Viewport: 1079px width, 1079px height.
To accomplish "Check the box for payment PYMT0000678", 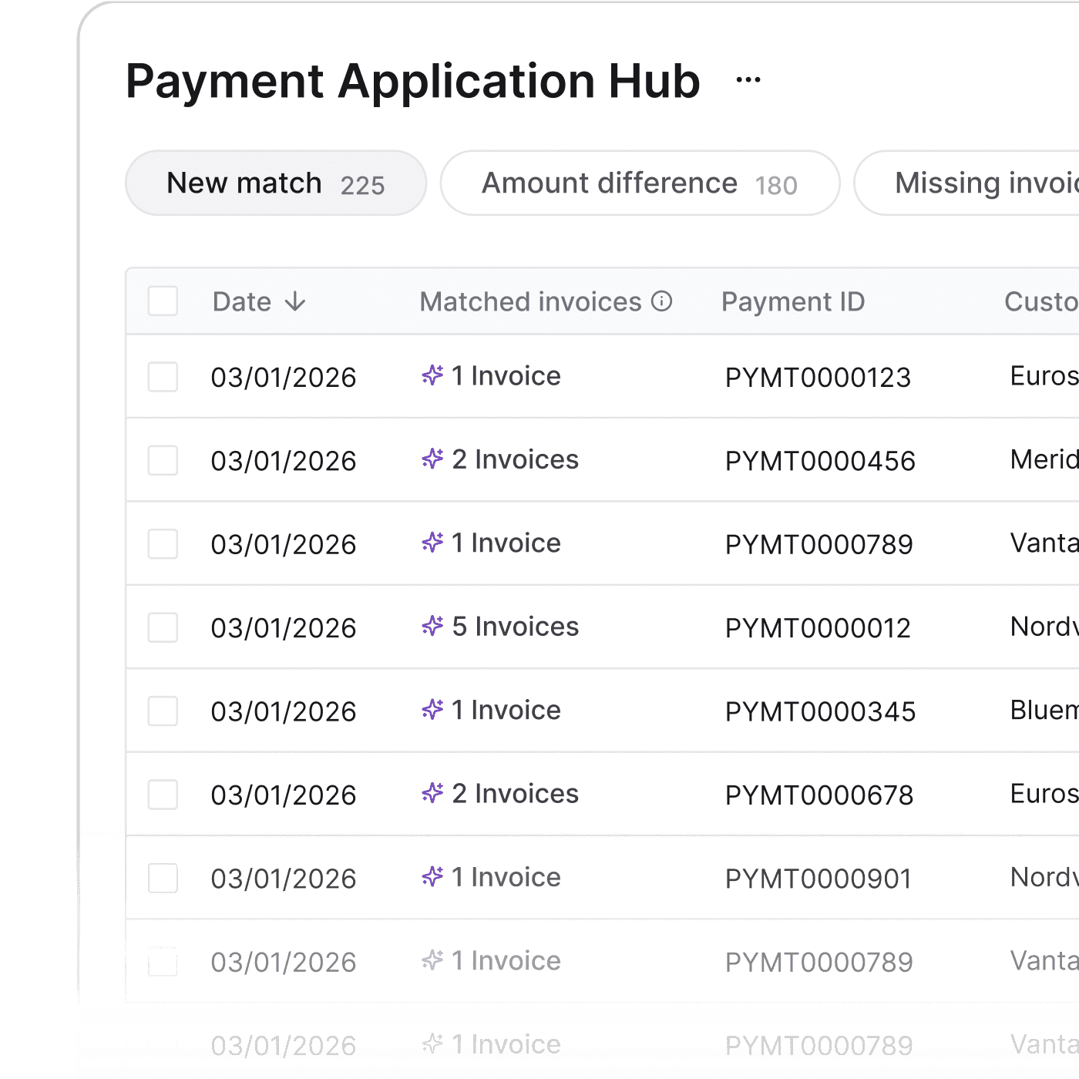I will pos(163,795).
